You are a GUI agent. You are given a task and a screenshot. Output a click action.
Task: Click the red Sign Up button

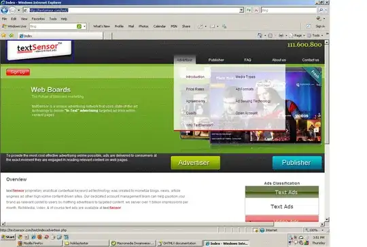[x=18, y=72]
